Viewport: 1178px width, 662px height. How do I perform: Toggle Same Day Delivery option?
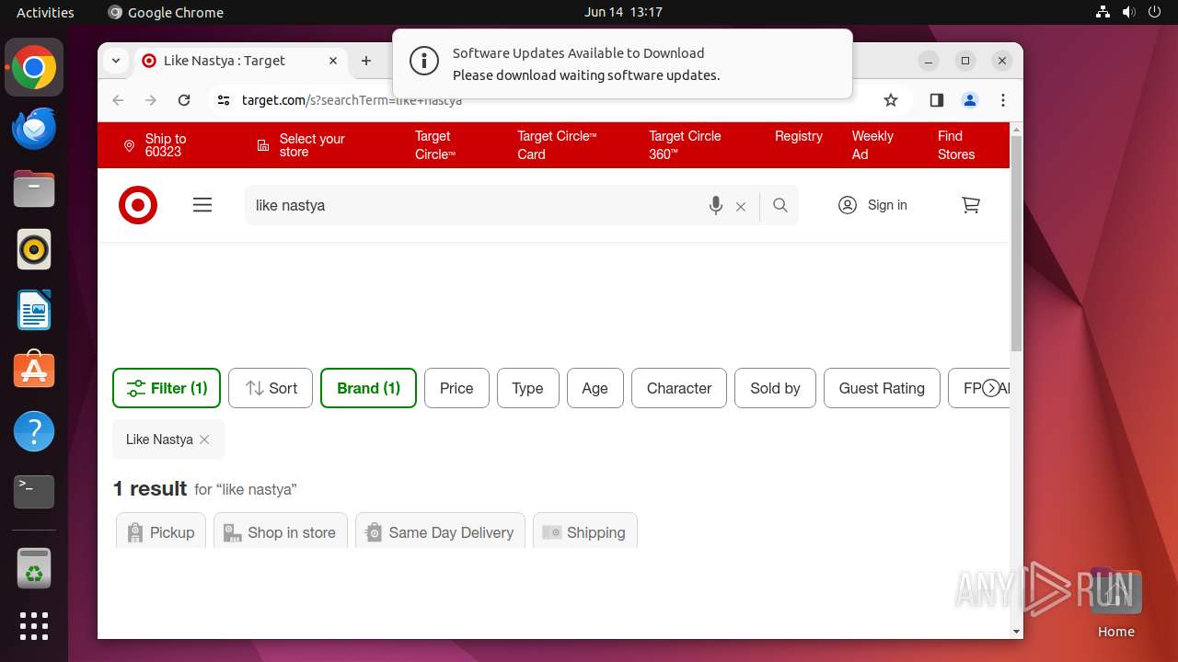[x=440, y=531]
